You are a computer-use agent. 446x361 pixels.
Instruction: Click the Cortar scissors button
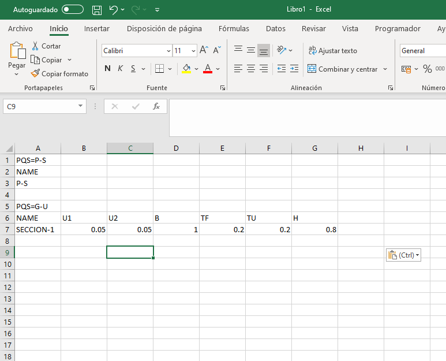tap(46, 46)
